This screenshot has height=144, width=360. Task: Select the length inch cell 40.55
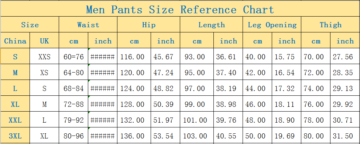[228, 136]
